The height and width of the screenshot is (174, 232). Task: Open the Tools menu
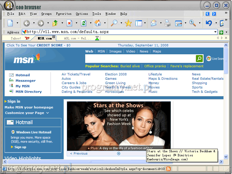[x=96, y=14]
